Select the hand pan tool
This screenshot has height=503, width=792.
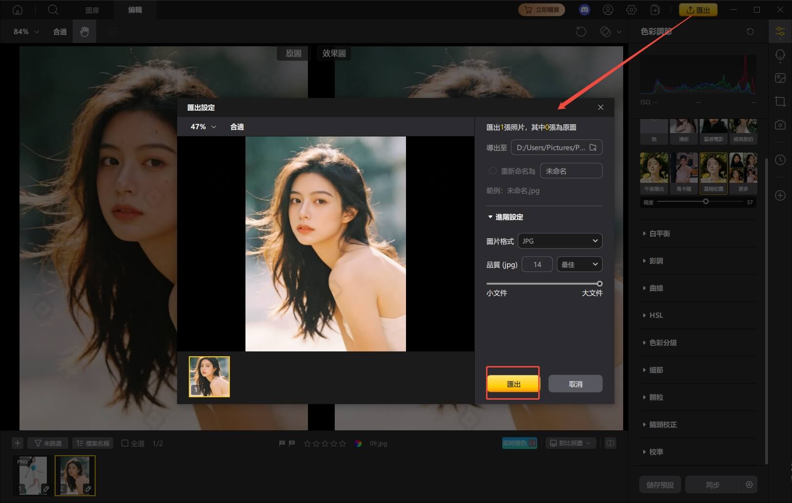[x=84, y=32]
